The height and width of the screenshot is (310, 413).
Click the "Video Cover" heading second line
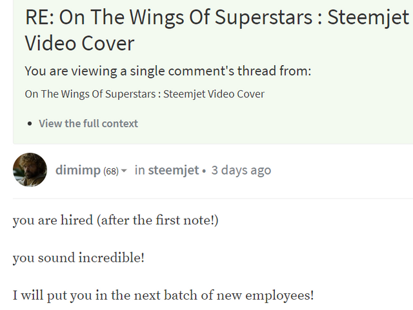click(x=79, y=43)
